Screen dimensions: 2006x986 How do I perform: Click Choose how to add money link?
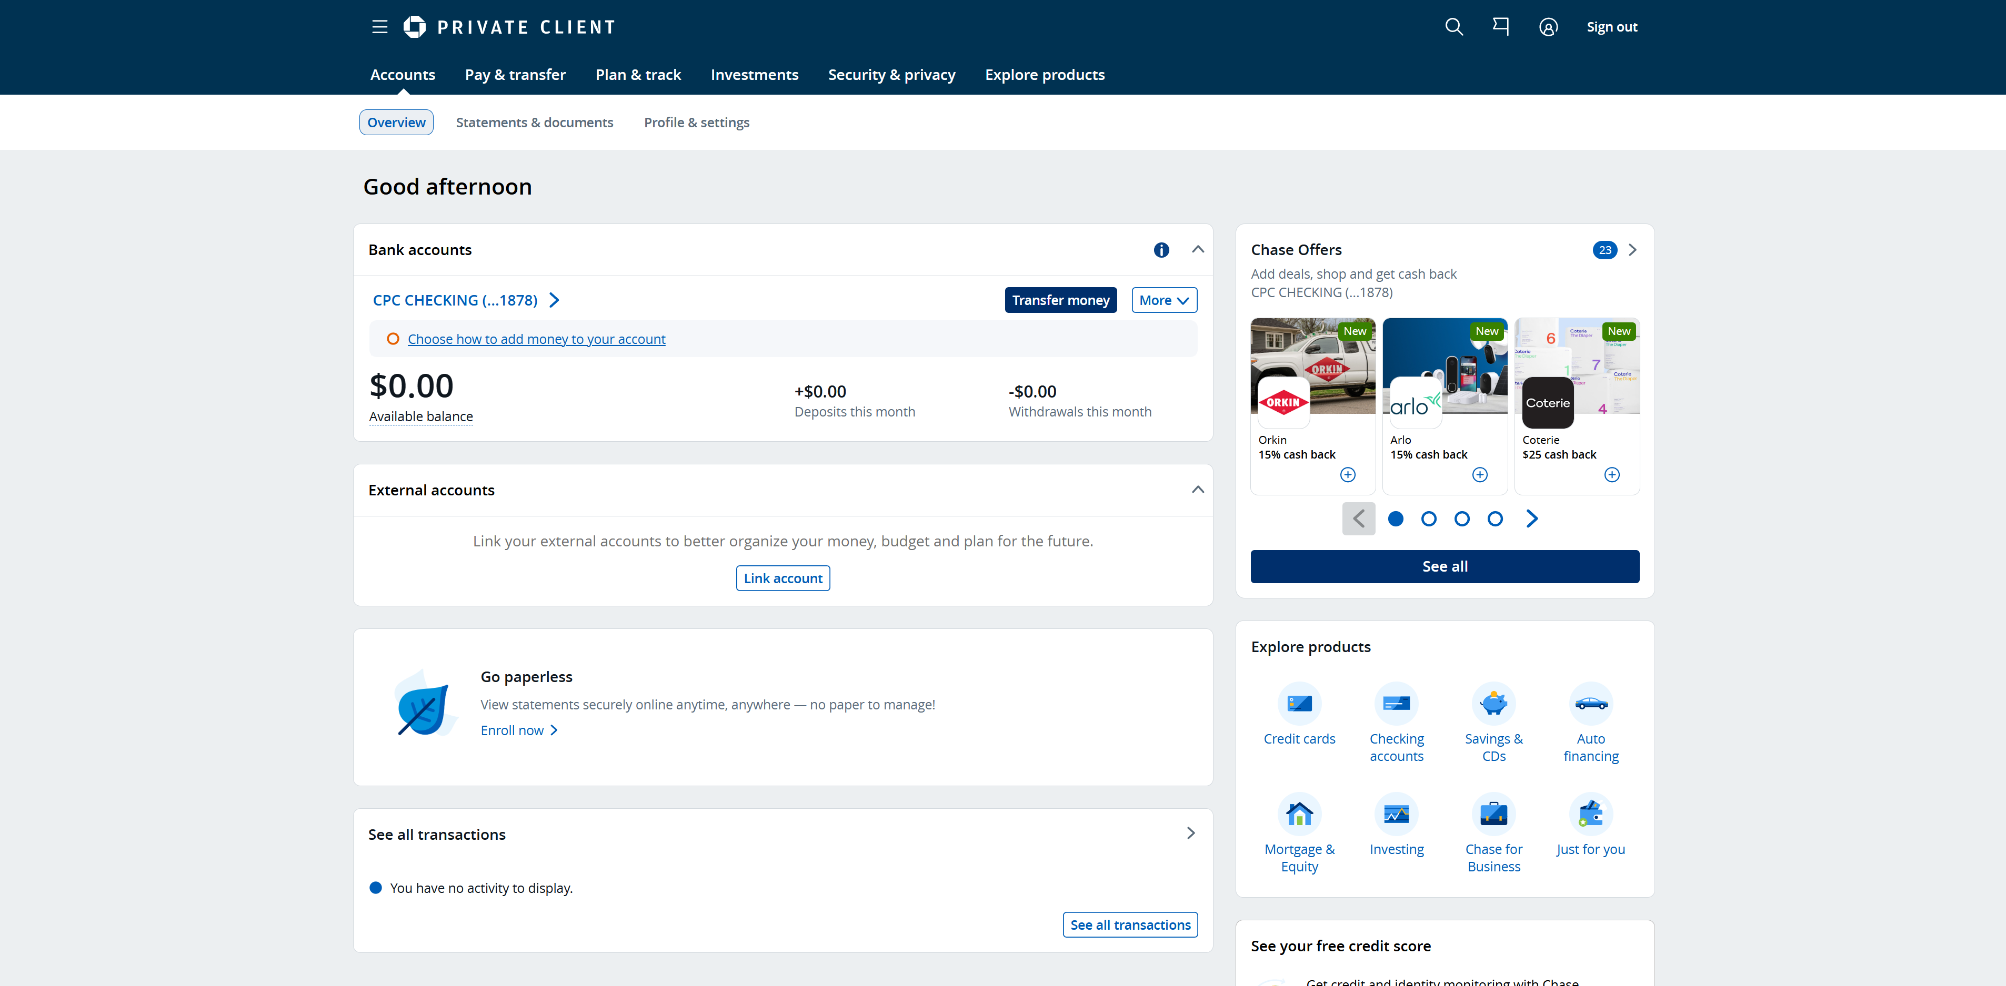[x=537, y=339]
